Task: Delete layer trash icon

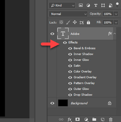Action: point(111,119)
